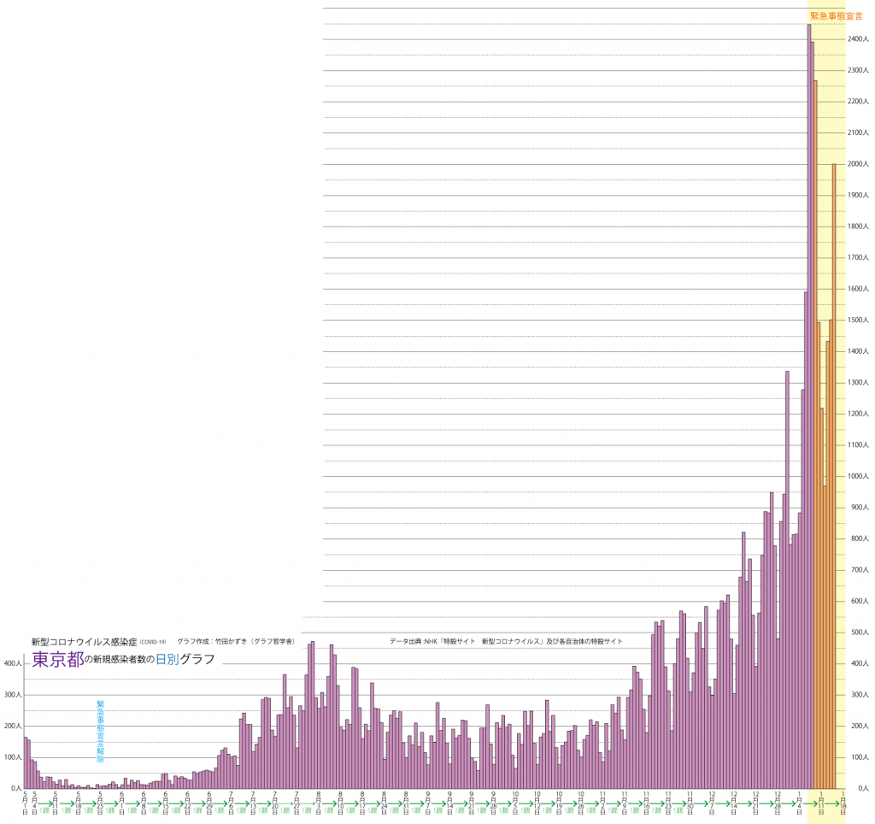Click the blue vertical 緊急事態宣言解除 text
Screen dimensions: 875x824
[x=100, y=732]
